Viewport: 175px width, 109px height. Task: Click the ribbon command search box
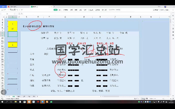tap(114, 10)
